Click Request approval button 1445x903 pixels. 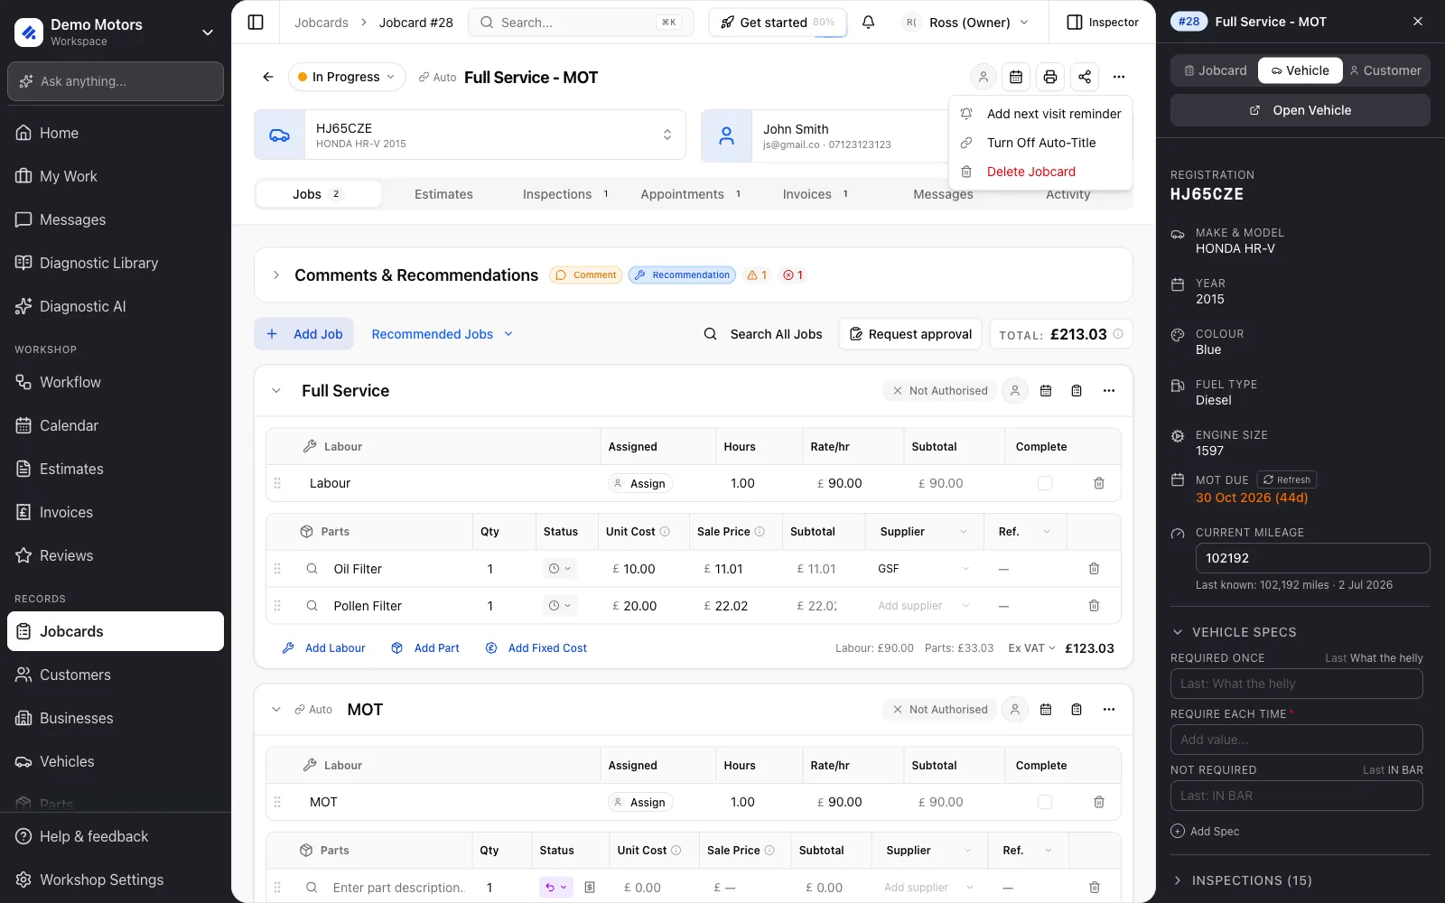(x=910, y=334)
